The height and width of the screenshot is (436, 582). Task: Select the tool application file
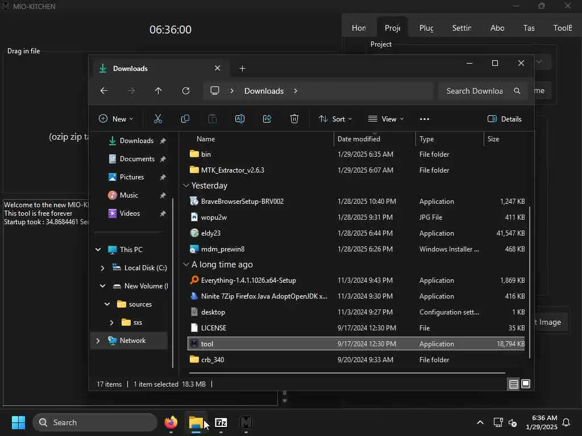pyautogui.click(x=356, y=343)
